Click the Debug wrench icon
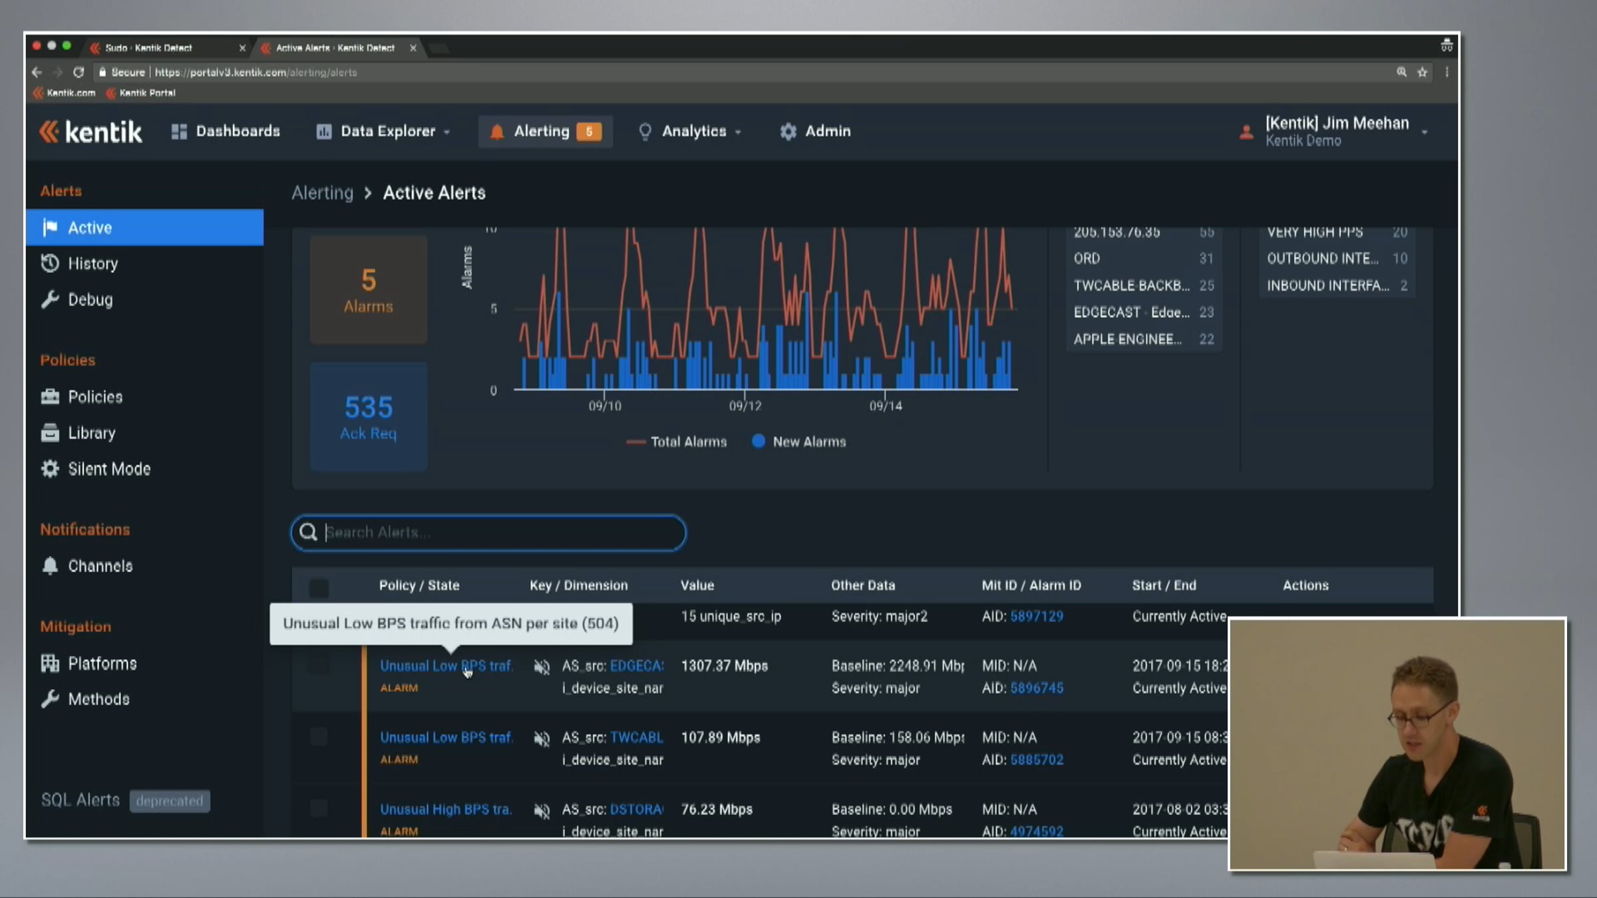 tap(50, 300)
